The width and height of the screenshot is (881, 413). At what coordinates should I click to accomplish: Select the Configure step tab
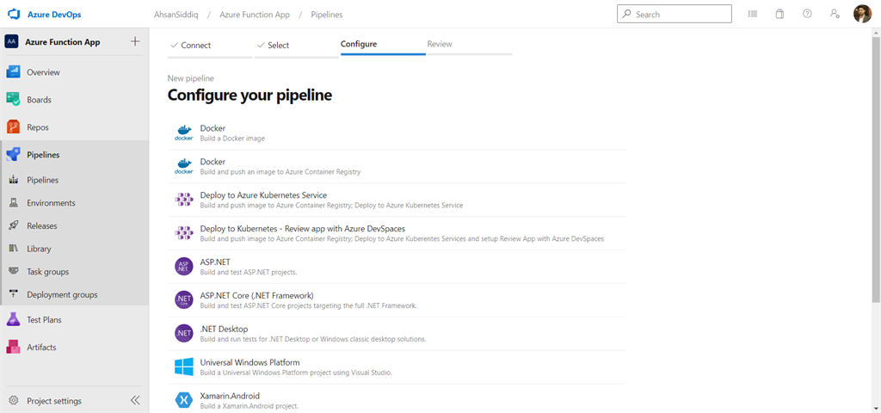383,45
